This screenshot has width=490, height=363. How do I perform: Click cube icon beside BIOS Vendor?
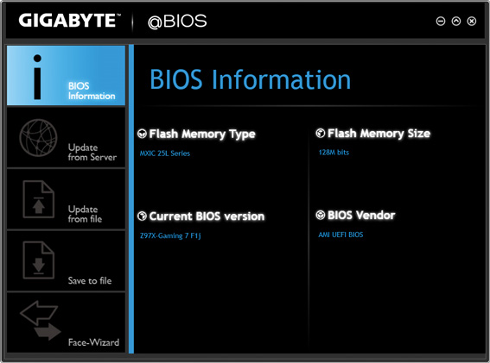(x=321, y=215)
